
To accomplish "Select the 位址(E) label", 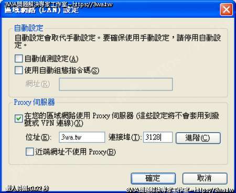I will (x=38, y=138).
